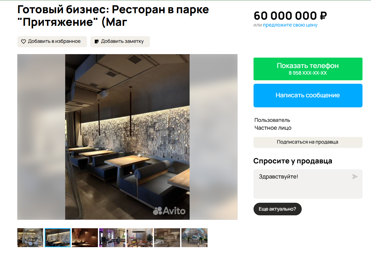Select the highlighted second thumbnail
Screen dimensions: 371x255
[x=58, y=237]
